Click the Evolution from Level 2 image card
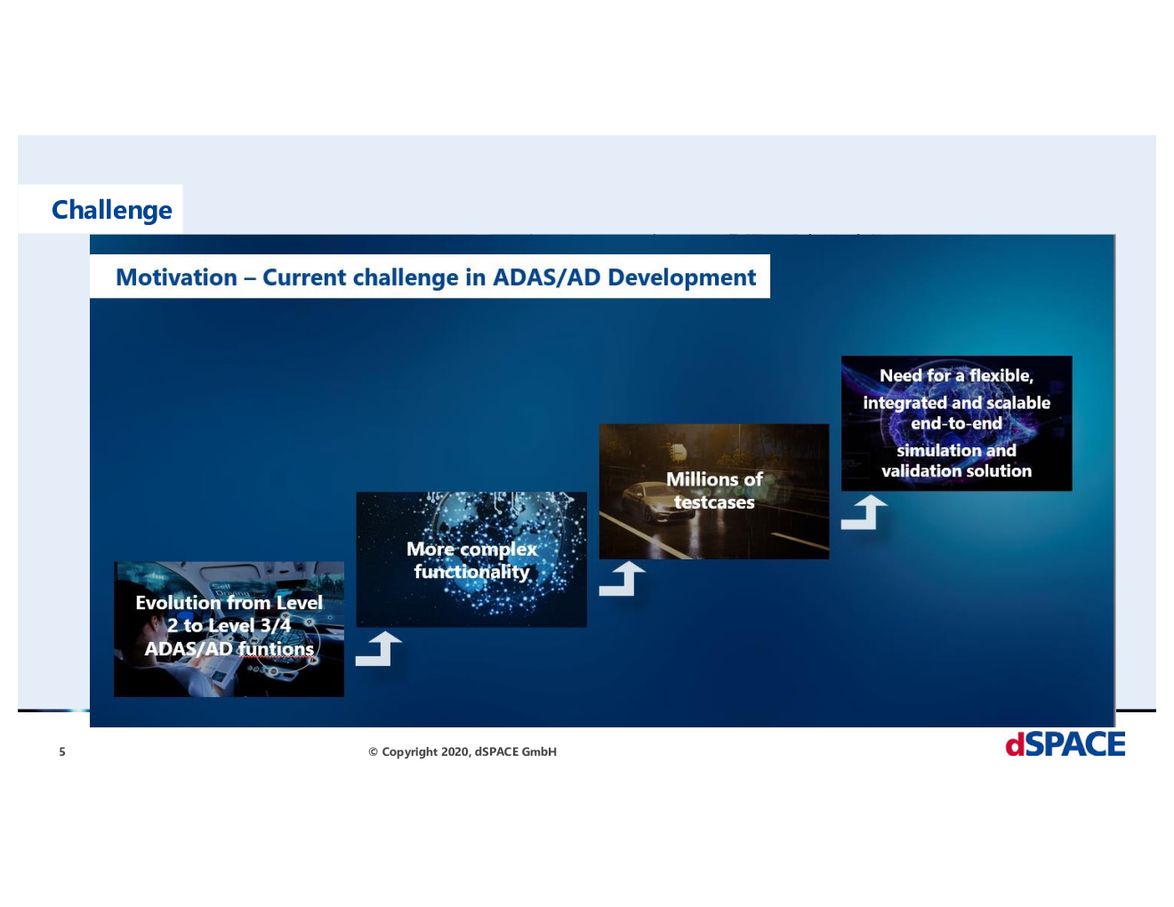 pos(229,629)
